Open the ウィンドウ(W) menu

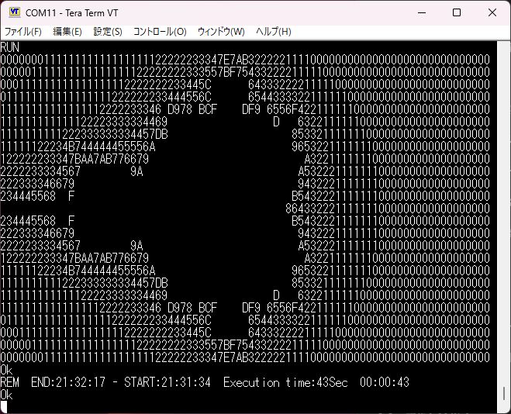click(x=221, y=32)
